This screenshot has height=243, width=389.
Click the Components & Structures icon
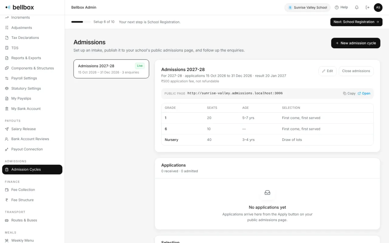coord(7,68)
